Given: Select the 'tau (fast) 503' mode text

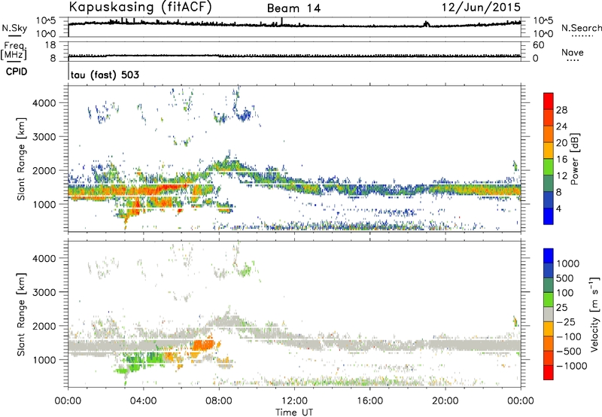Looking at the screenshot, I should 105,75.
